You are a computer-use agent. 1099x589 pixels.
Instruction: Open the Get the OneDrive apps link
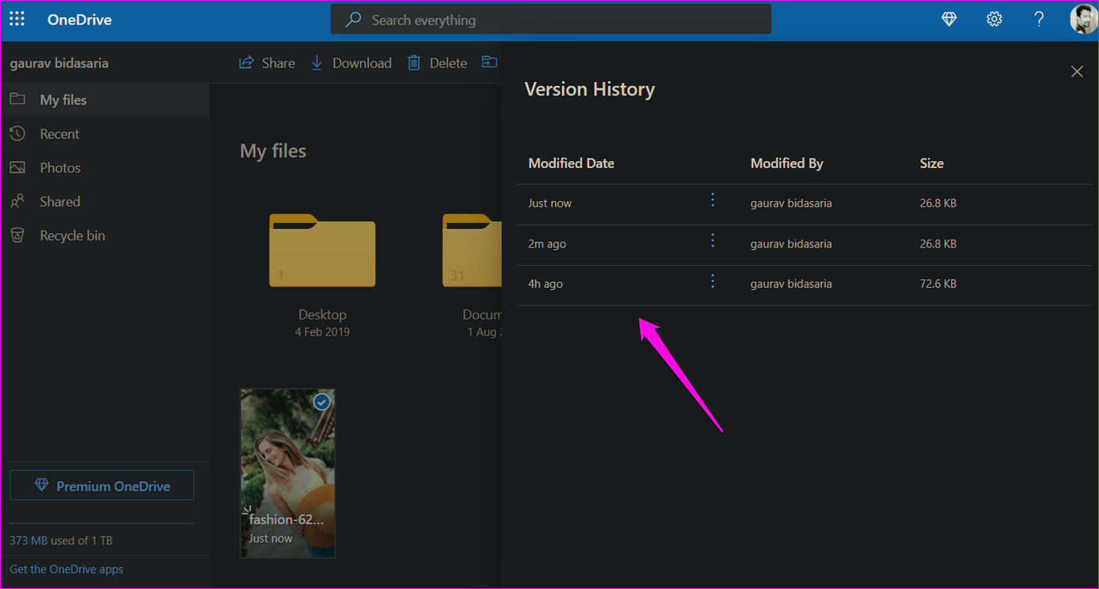66,569
